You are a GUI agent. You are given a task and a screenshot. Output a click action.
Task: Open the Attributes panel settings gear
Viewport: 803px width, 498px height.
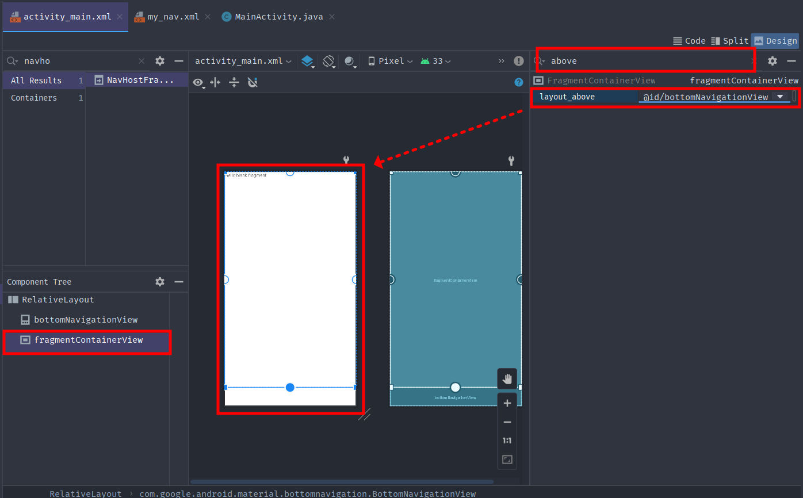[x=773, y=61]
